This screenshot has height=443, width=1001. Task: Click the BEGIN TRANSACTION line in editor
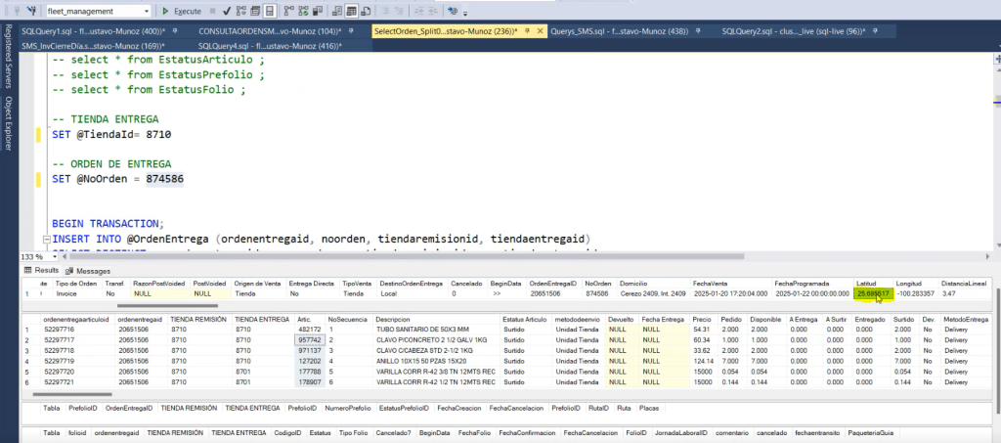click(108, 224)
